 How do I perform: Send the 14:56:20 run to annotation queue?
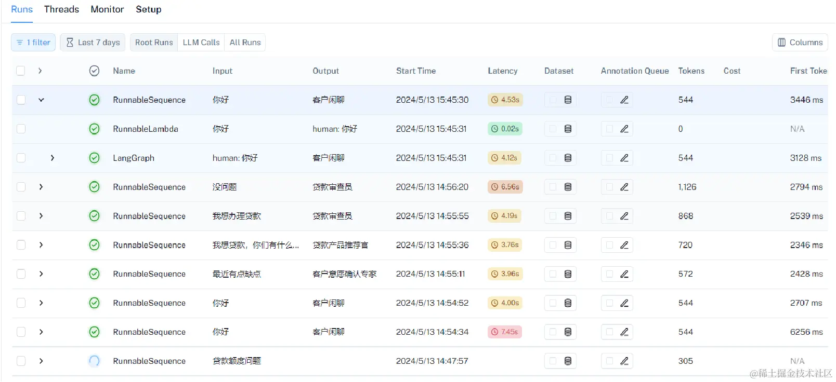click(624, 187)
